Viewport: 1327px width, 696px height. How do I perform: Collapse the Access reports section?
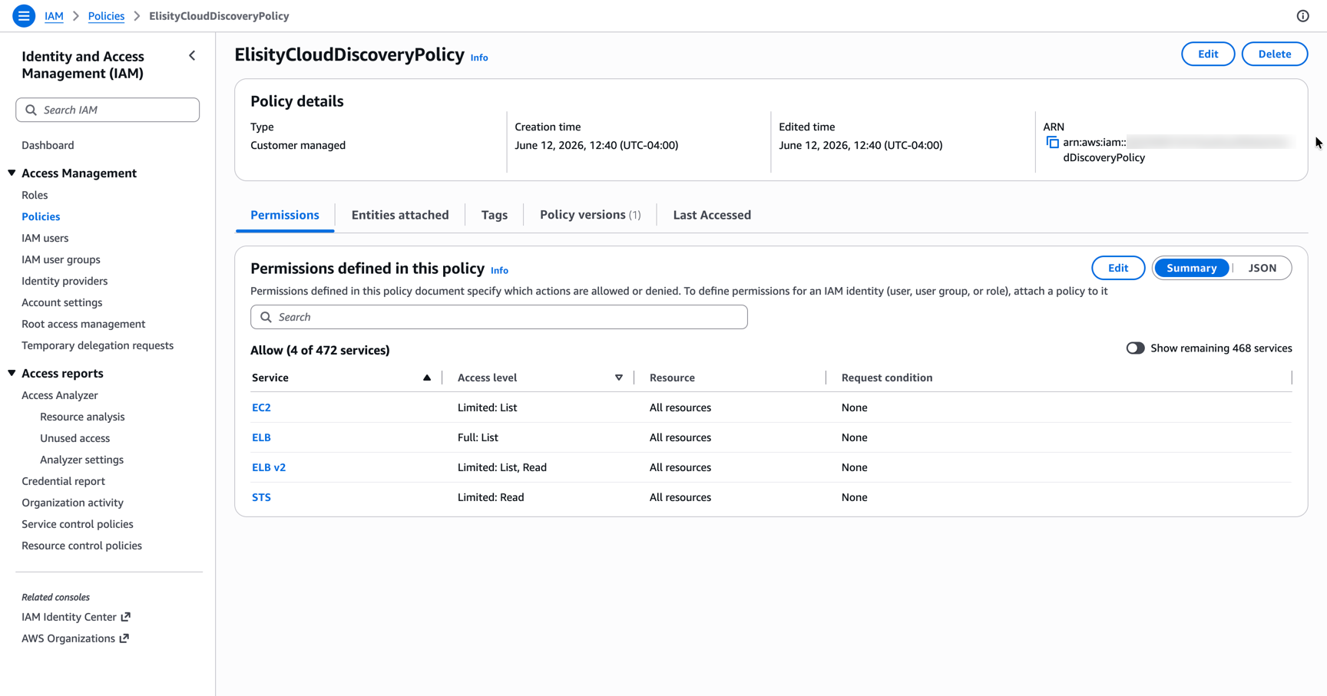(12, 373)
